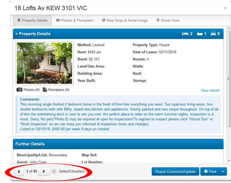The height and width of the screenshot is (183, 231).
Task: Open the Street View tab
Action: 168,20
